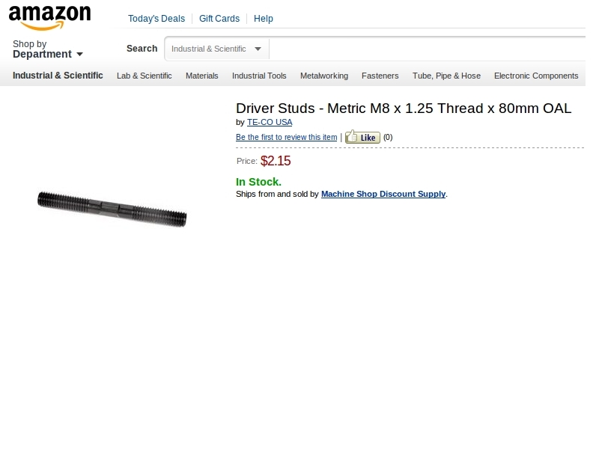599x449 pixels.
Task: Click in the search text field
Action: [x=427, y=49]
